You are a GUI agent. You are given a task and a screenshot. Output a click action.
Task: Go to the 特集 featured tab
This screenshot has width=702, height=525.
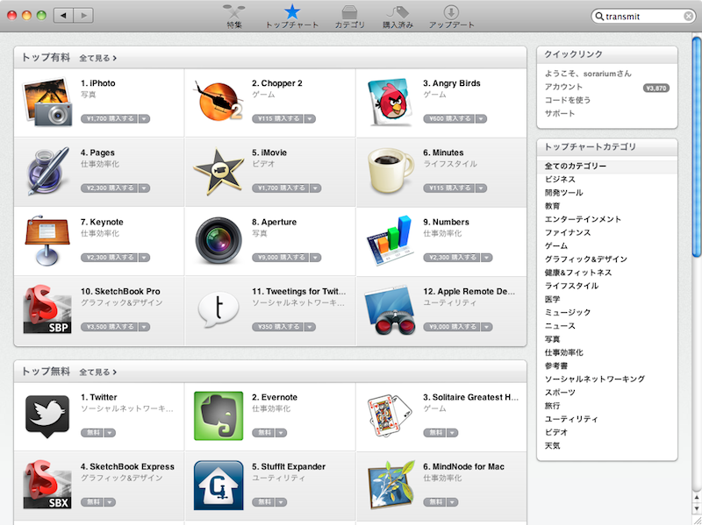point(234,17)
